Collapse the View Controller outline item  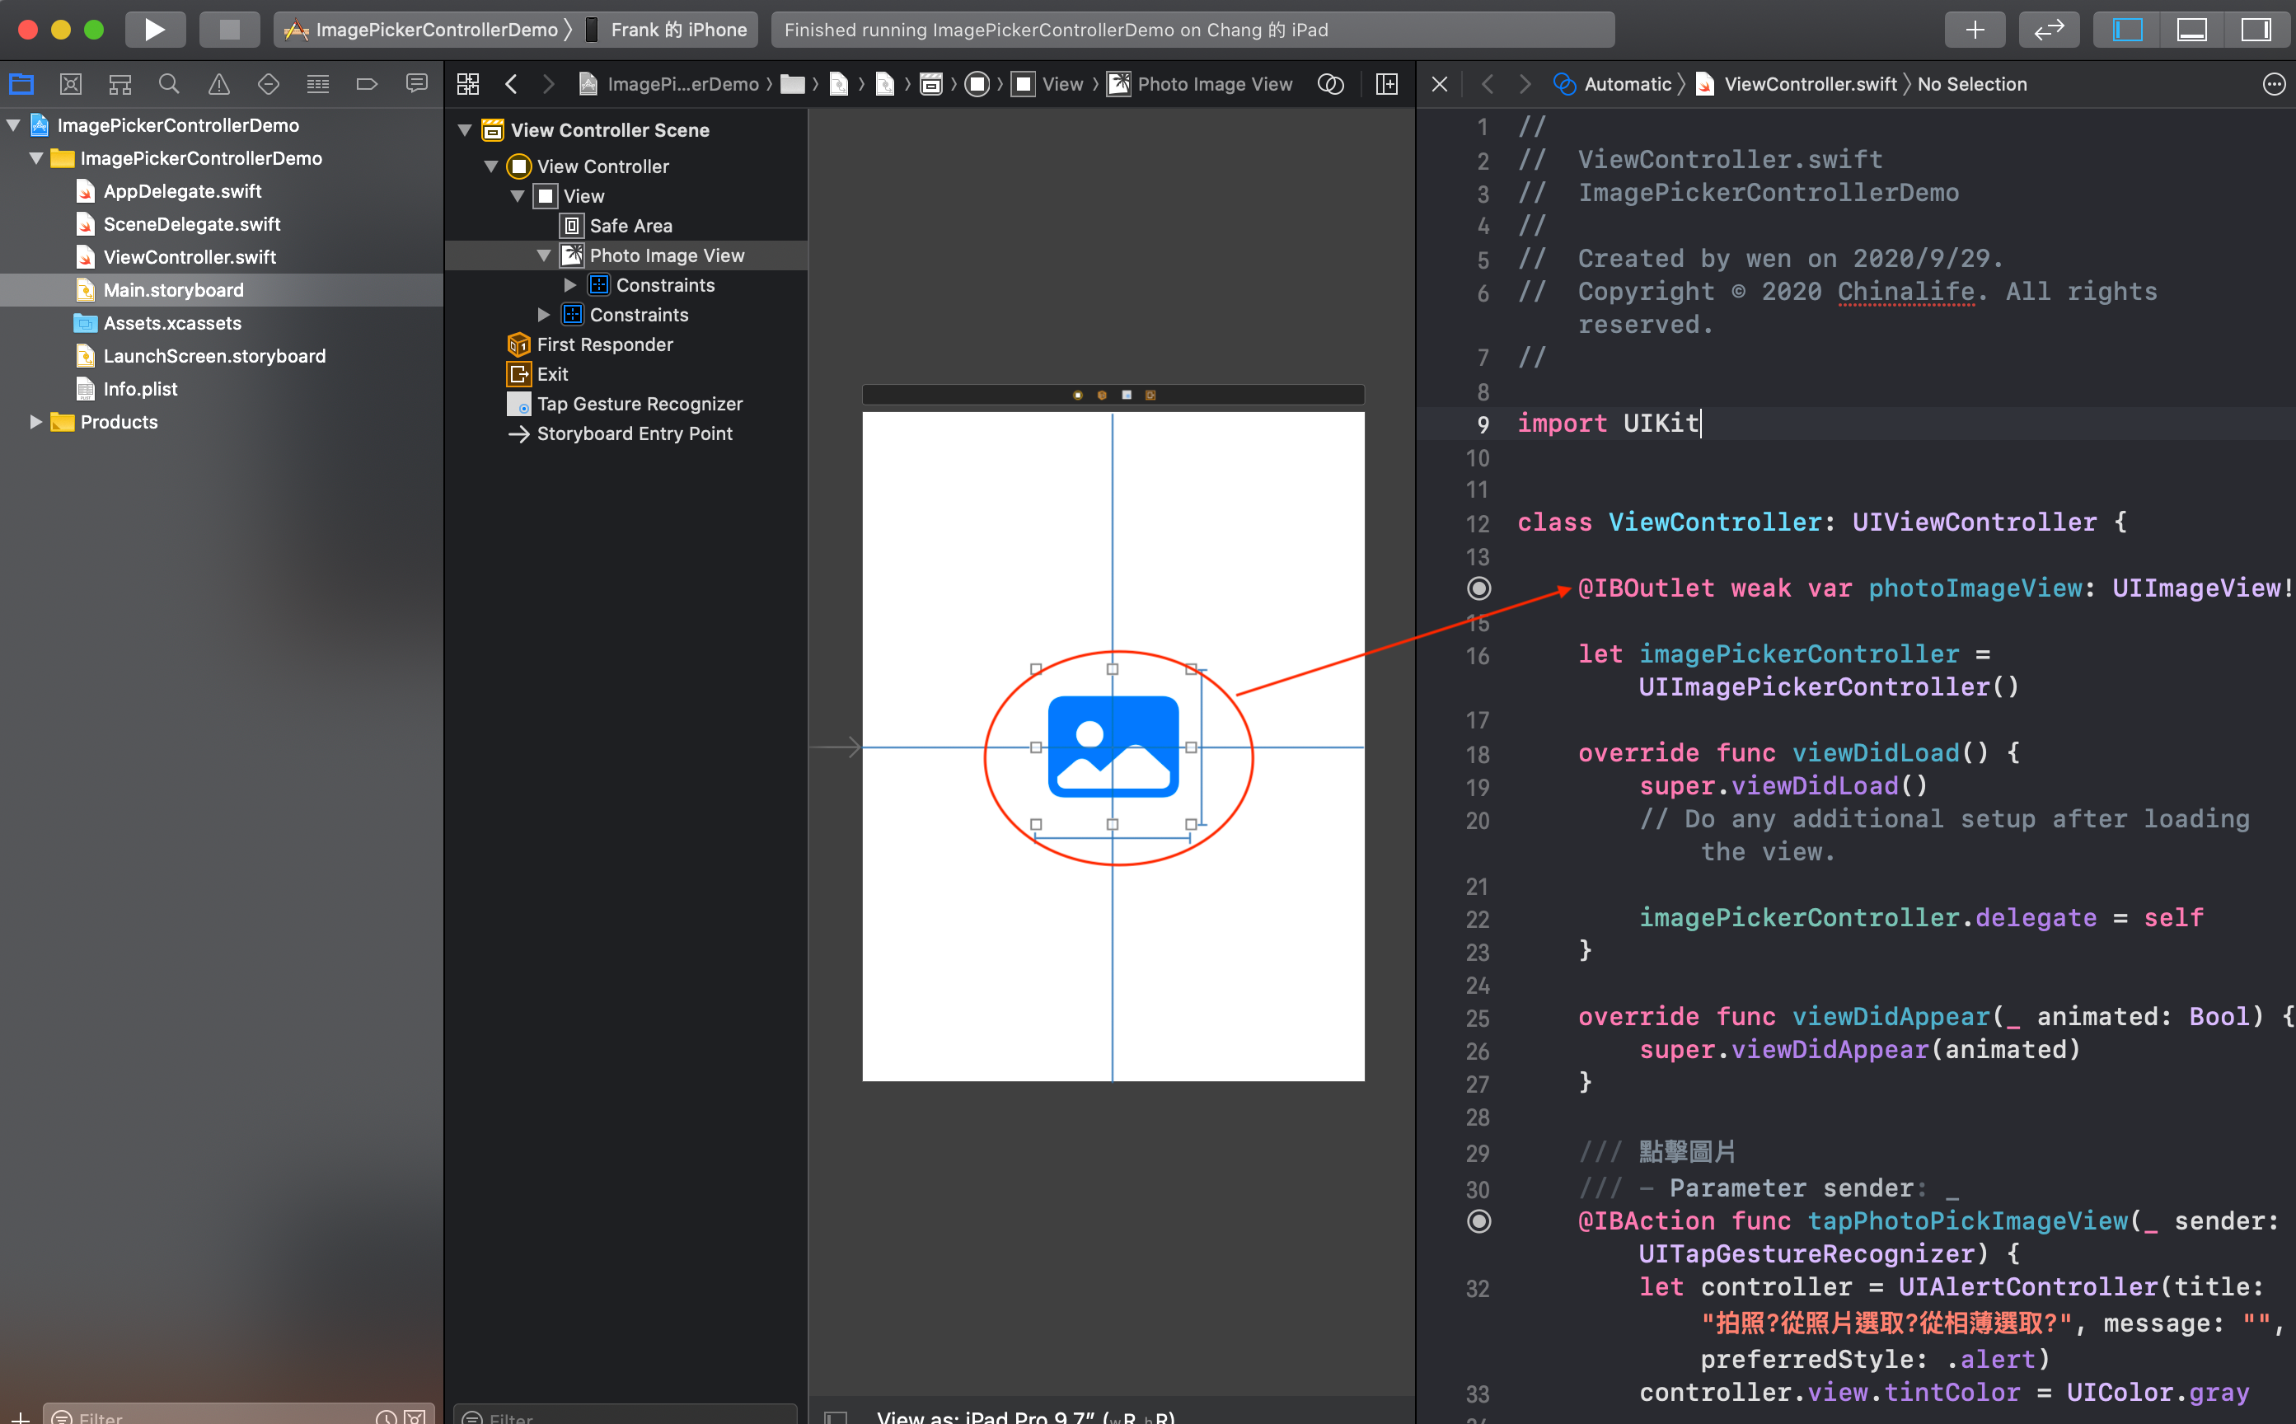pyautogui.click(x=492, y=166)
